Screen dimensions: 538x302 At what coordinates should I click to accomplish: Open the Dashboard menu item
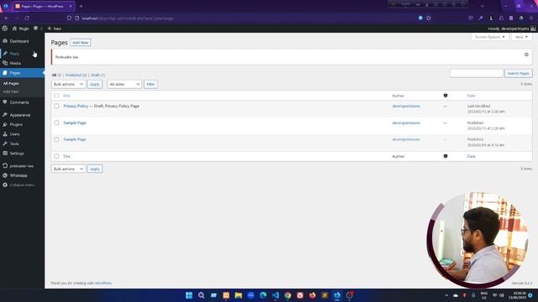click(19, 41)
